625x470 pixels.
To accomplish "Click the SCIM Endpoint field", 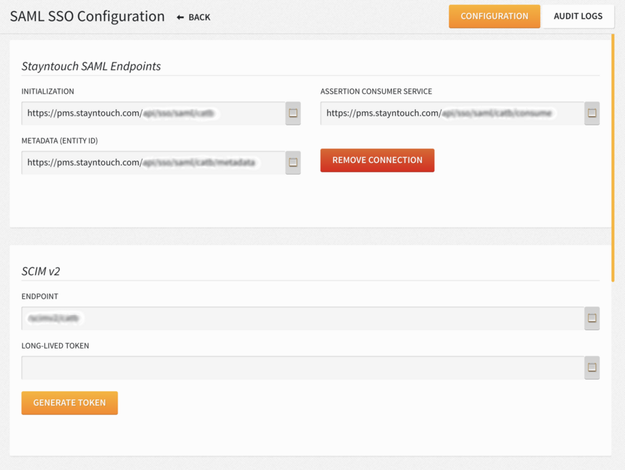I will (303, 318).
